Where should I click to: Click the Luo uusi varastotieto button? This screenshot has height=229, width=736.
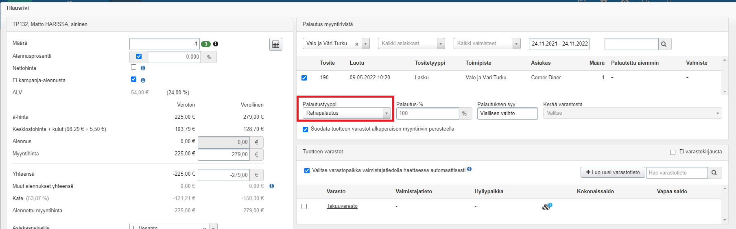click(x=612, y=172)
